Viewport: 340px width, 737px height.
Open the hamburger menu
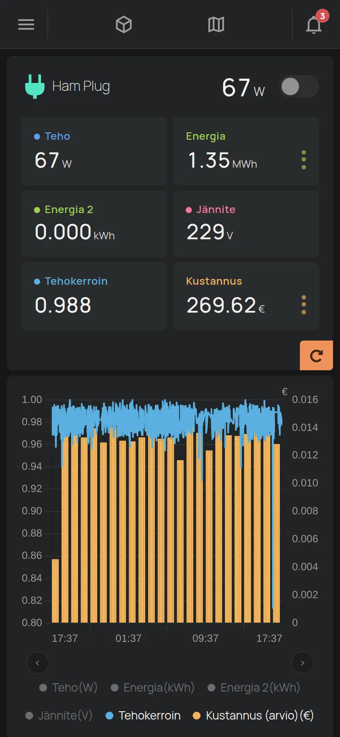(26, 24)
